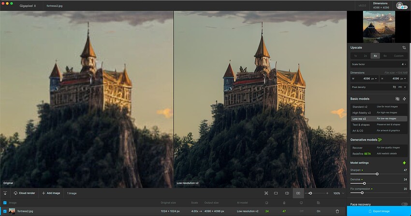The image size is (411, 216).
Task: Click the collapse-panel arrow icon left of Cloud render
Action: 5,193
